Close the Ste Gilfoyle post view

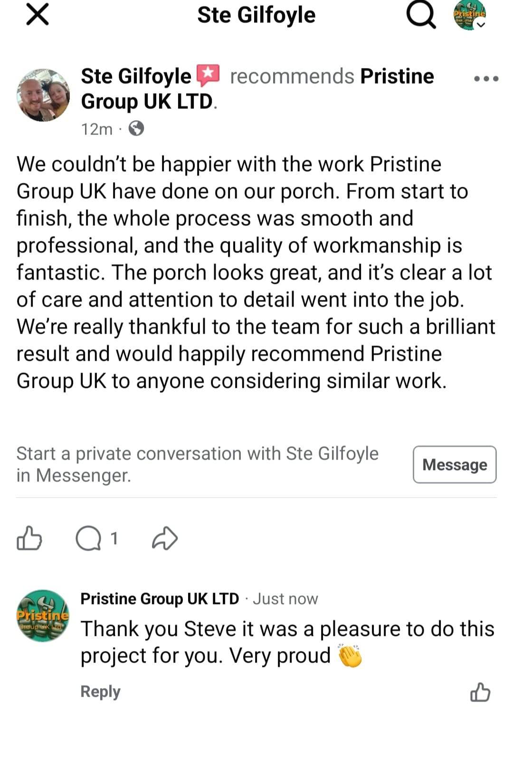37,15
